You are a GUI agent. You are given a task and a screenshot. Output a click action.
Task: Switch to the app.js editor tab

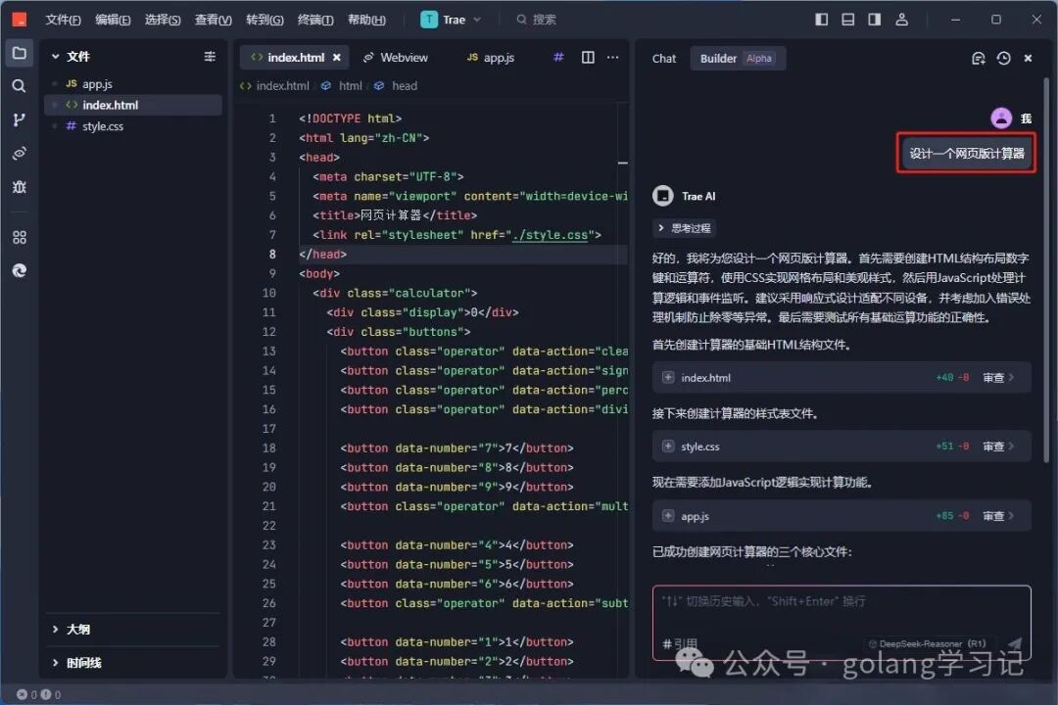tap(491, 58)
